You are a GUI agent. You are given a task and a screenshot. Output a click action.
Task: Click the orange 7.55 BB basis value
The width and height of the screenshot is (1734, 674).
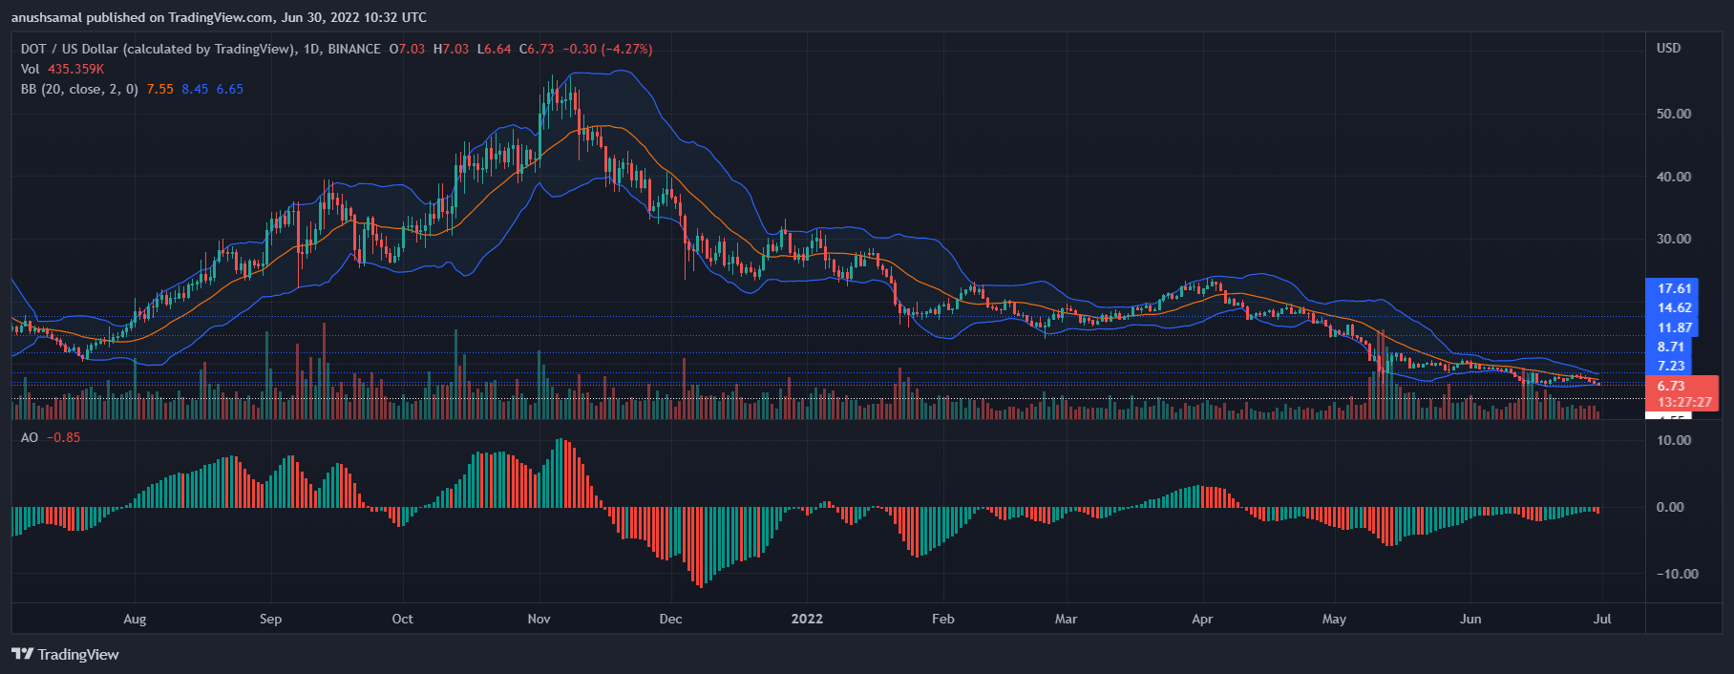[x=159, y=89]
